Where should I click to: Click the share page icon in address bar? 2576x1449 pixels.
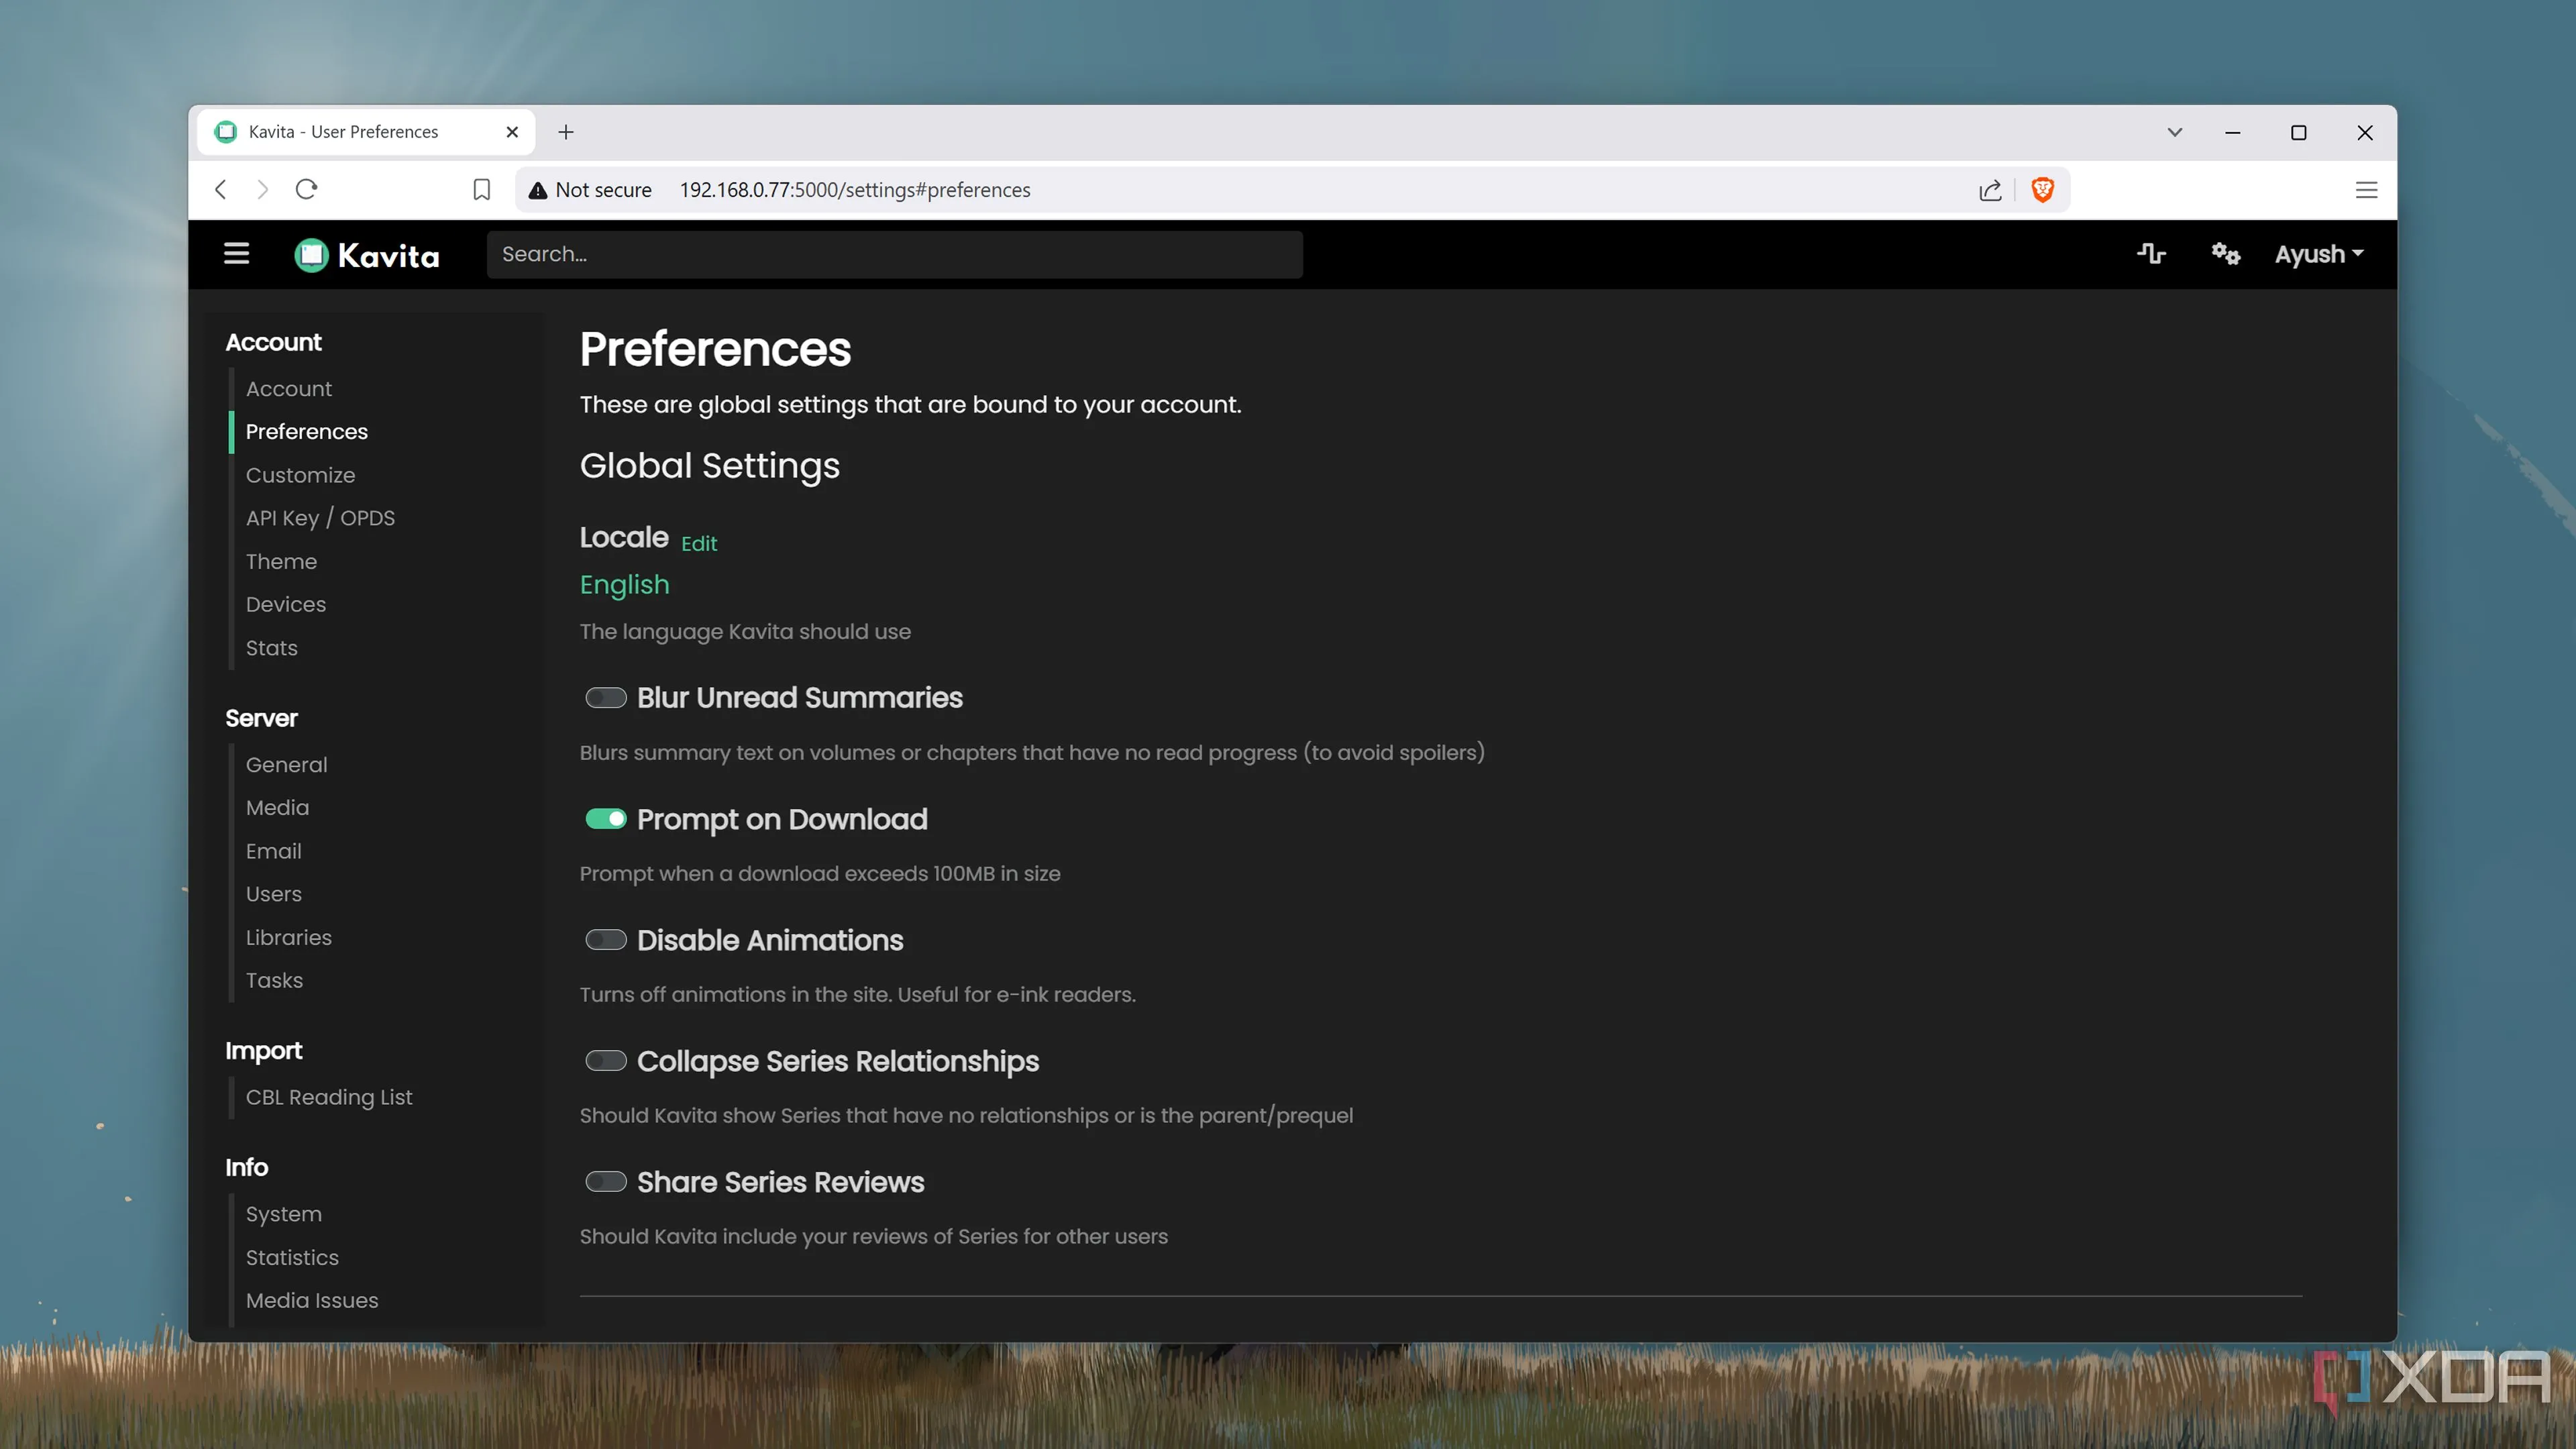coord(1990,190)
